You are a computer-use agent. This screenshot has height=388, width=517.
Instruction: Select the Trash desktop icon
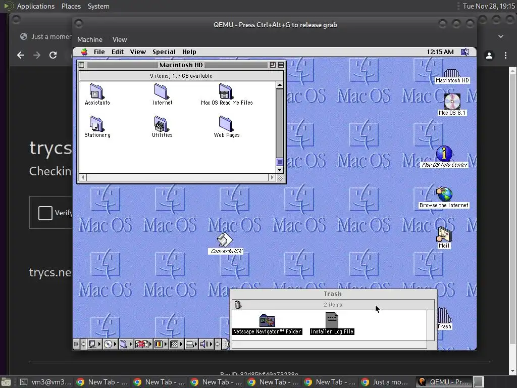[444, 318]
